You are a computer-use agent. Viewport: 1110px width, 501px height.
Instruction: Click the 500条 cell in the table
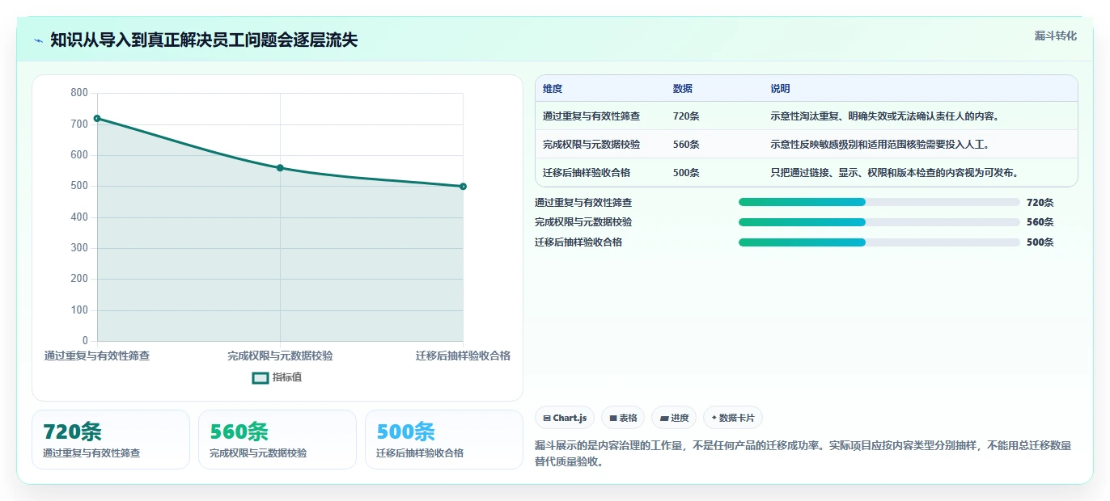click(x=686, y=172)
